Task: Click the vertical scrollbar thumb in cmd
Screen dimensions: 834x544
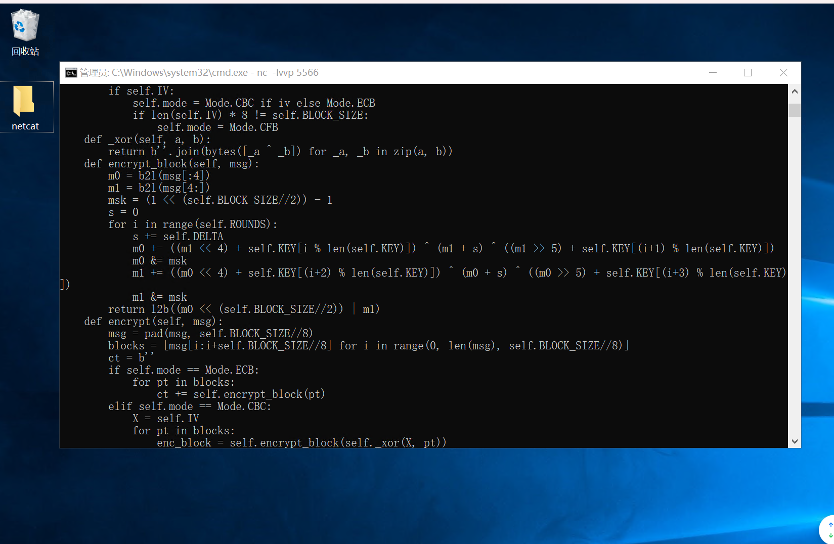Action: pos(795,110)
